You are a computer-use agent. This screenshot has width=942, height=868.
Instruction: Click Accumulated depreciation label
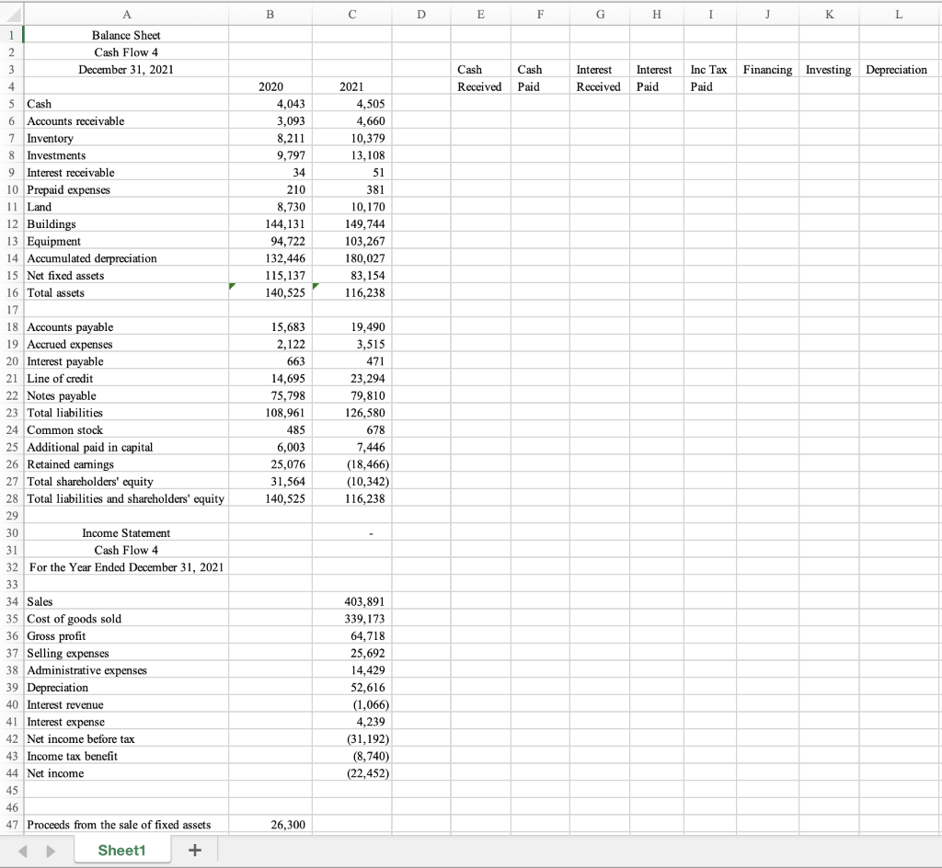point(92,258)
